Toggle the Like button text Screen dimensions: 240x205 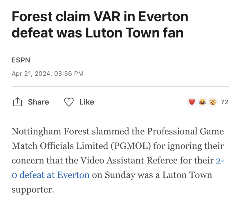[87, 102]
